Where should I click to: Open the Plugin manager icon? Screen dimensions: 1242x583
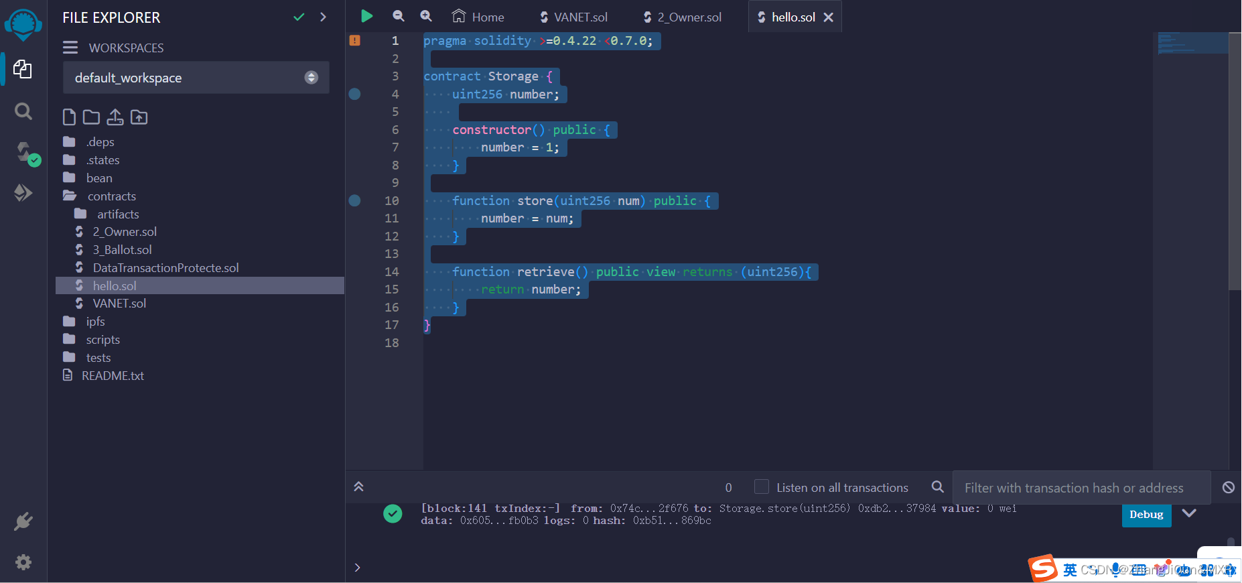pos(23,521)
